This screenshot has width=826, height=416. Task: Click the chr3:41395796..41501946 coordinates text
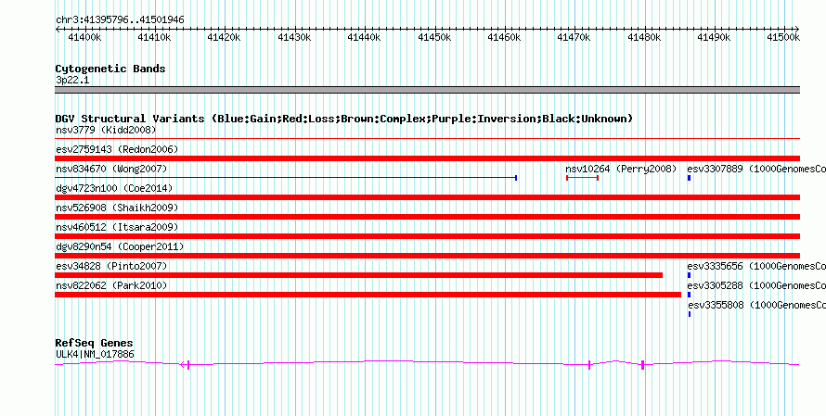tap(120, 20)
